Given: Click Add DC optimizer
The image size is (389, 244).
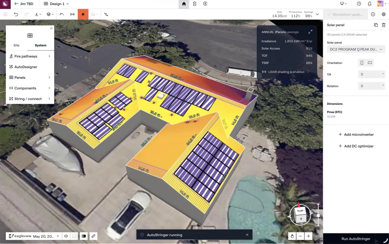Looking at the screenshot, I should [356, 146].
